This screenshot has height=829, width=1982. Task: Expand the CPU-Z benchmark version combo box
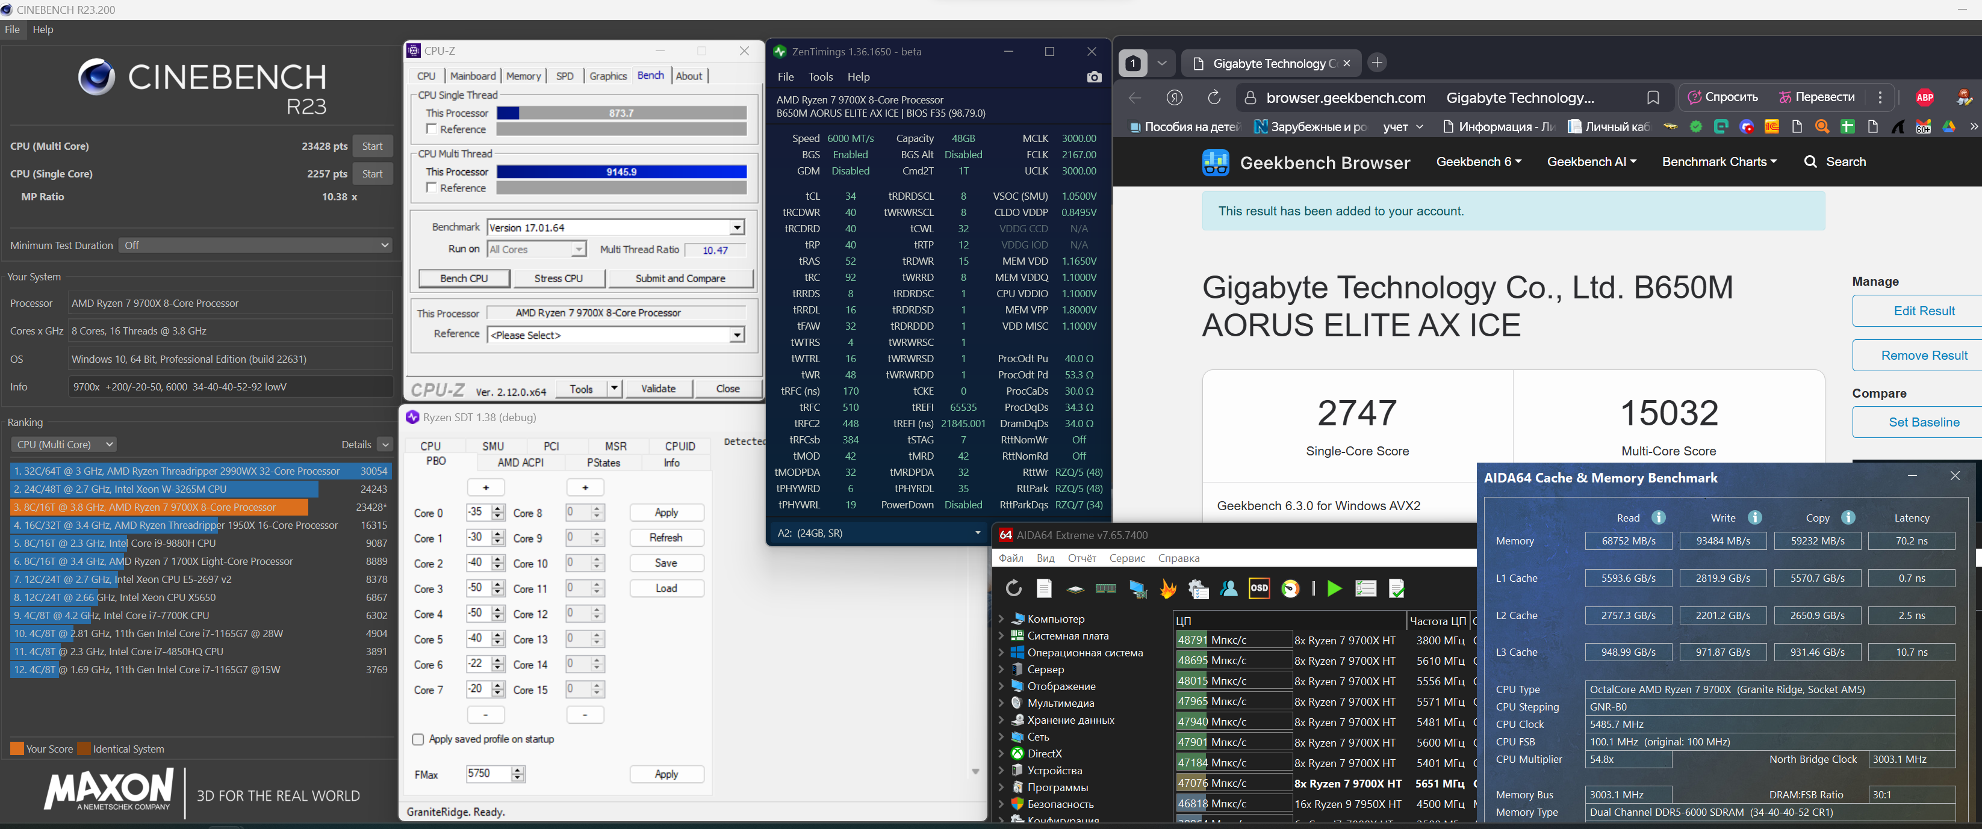click(736, 227)
